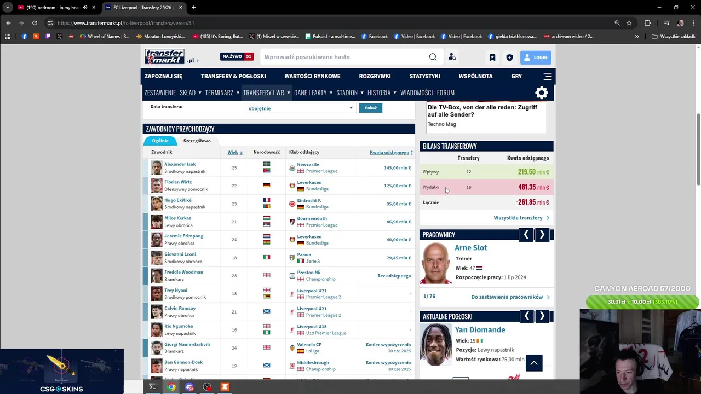The image size is (701, 394).
Task: Expand the Terminarz submenu
Action: (238, 92)
